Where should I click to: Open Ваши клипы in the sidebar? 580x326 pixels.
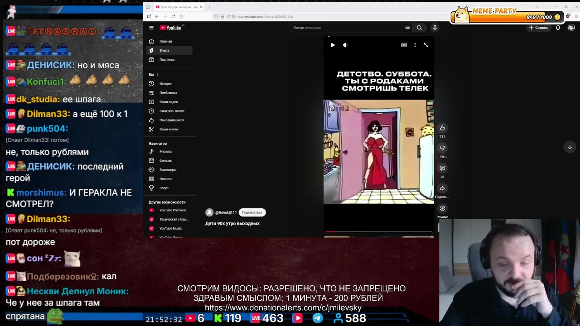[169, 129]
